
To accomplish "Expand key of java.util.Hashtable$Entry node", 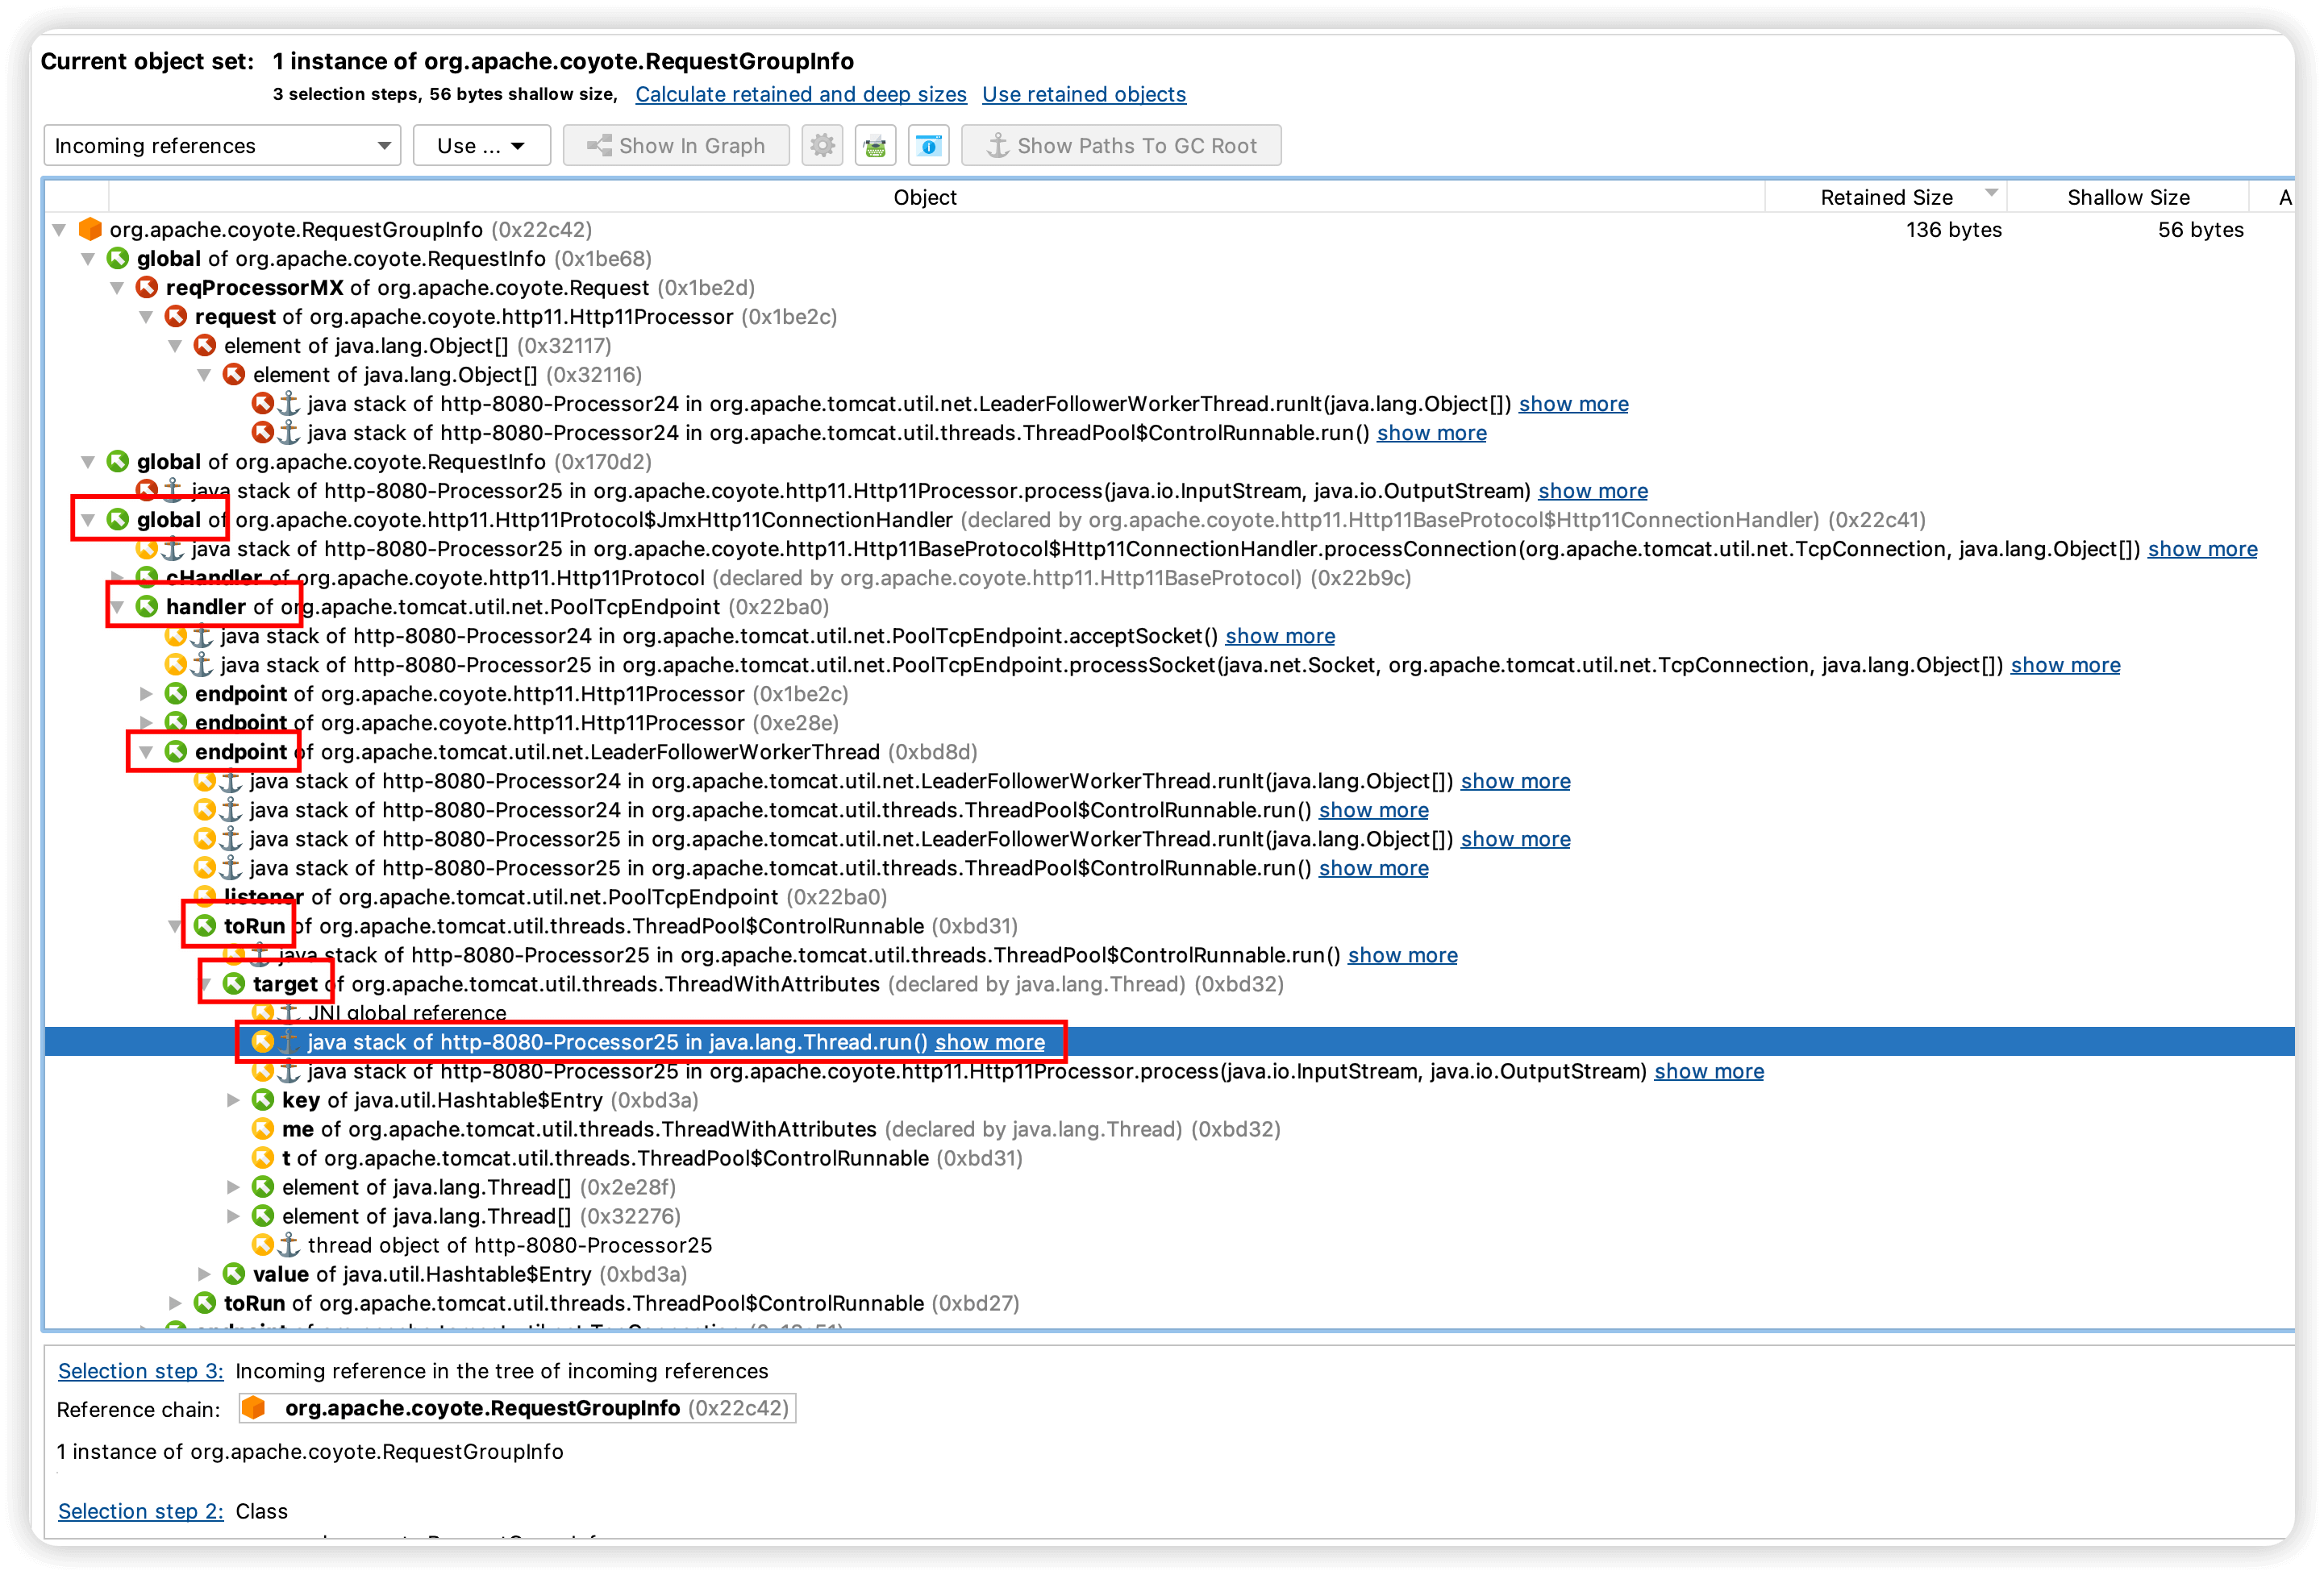I will click(x=233, y=1100).
